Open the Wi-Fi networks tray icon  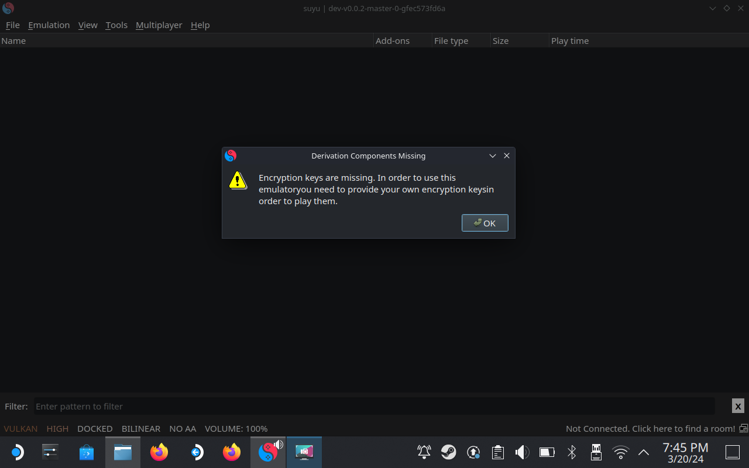[620, 452]
